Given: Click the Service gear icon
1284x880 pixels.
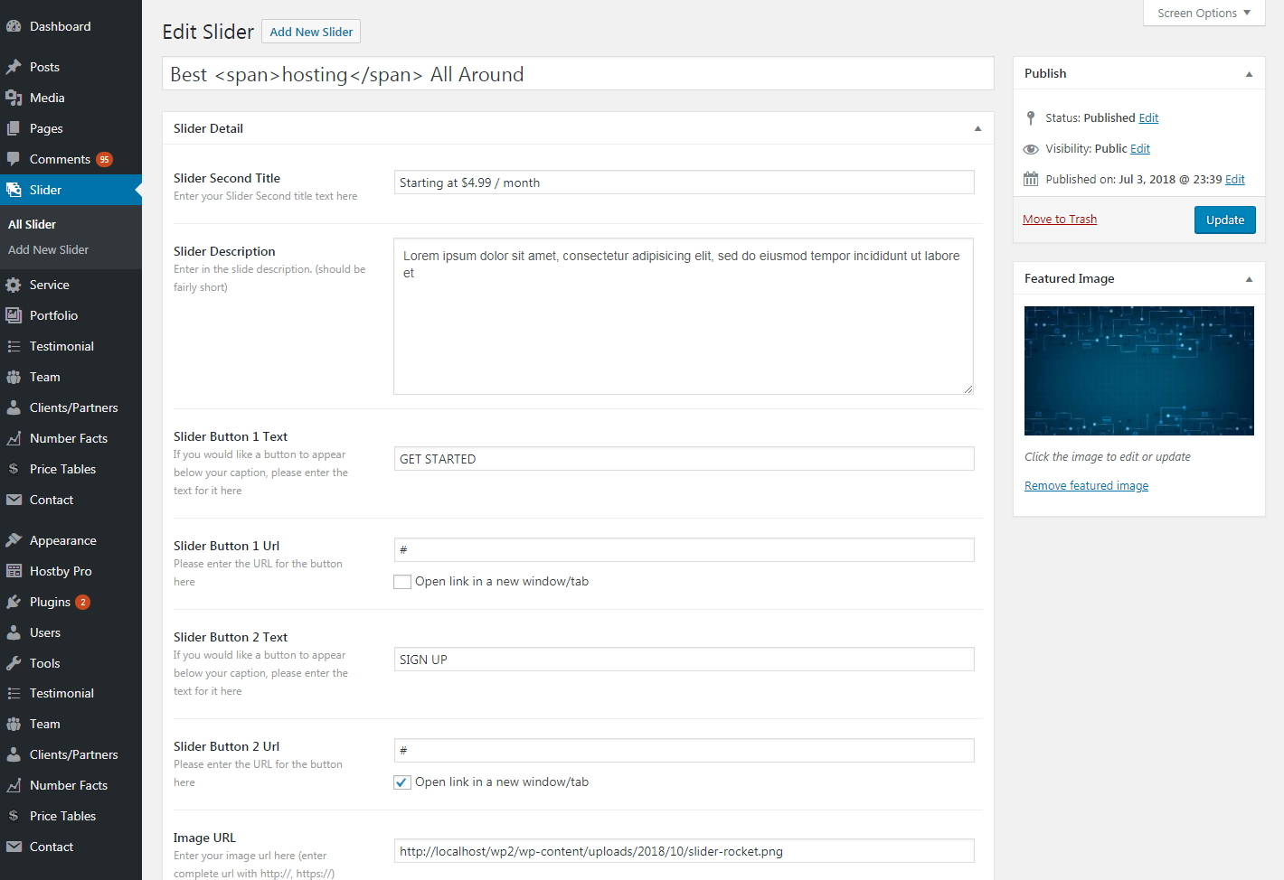Looking at the screenshot, I should (x=14, y=285).
